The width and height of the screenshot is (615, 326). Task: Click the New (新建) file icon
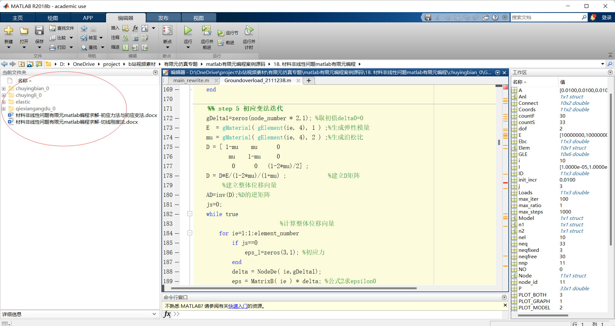[9, 31]
